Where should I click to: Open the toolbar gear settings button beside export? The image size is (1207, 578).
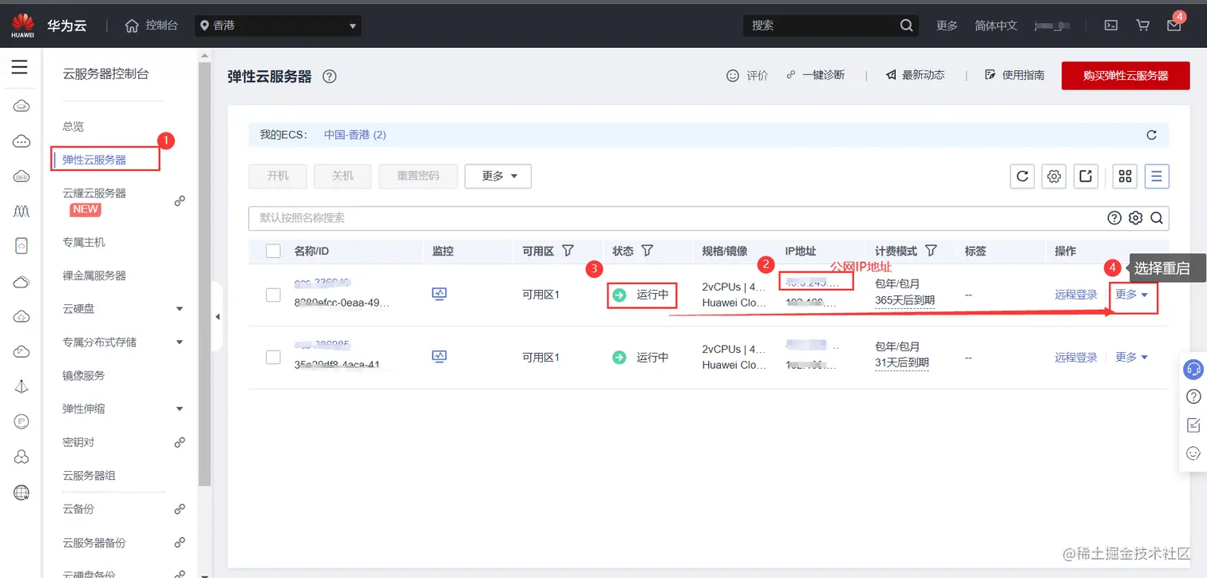[x=1055, y=176]
